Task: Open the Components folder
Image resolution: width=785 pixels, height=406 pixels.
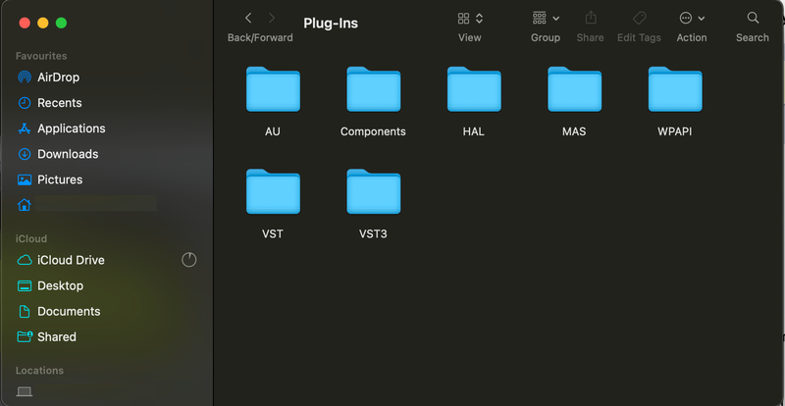Action: (373, 90)
